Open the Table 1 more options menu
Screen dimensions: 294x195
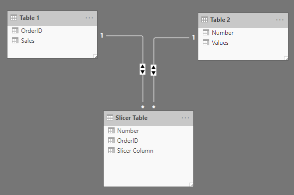pyautogui.click(x=89, y=18)
